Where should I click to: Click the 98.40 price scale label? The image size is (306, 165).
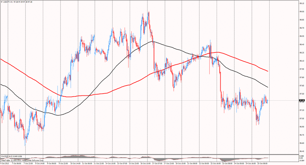[302, 45]
